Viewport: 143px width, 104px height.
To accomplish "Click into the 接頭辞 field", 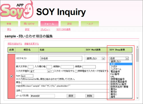I will [x=67, y=67].
